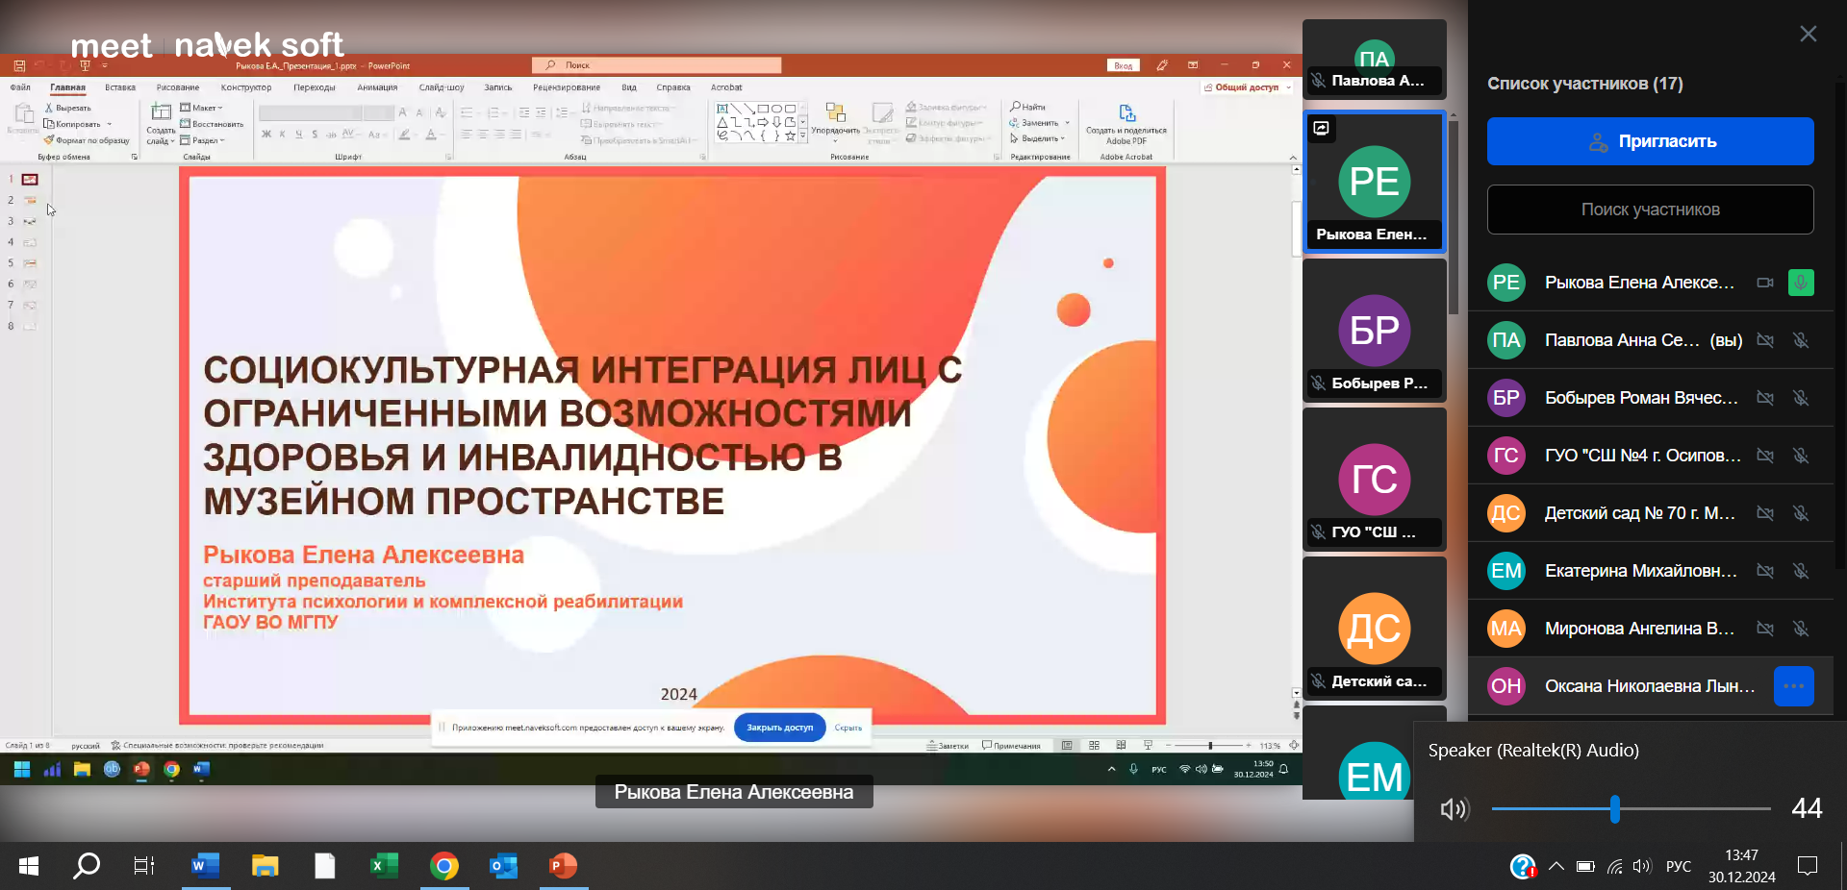Show hidden icons in the system tray
The width and height of the screenshot is (1847, 890).
(1556, 866)
